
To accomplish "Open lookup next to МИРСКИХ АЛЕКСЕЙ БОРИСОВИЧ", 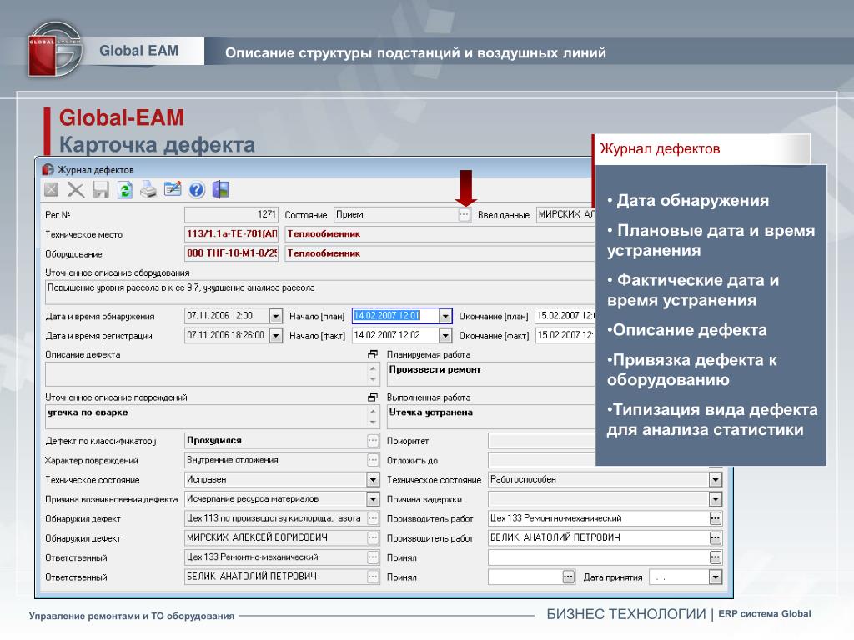I will point(373,537).
